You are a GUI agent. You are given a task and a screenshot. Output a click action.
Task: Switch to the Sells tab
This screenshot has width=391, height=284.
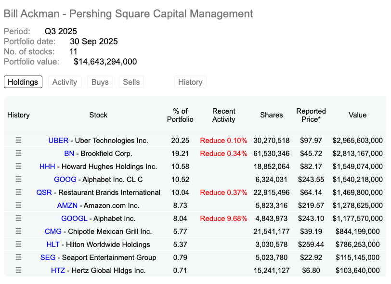click(131, 82)
